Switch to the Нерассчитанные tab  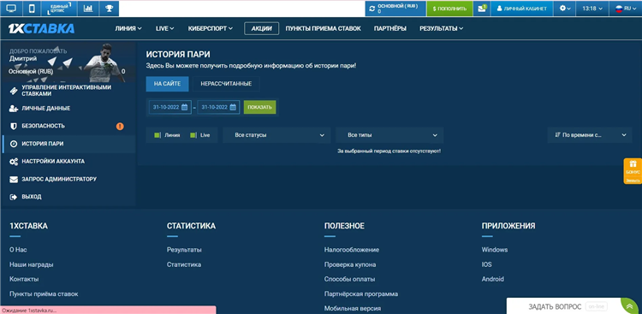pyautogui.click(x=226, y=84)
